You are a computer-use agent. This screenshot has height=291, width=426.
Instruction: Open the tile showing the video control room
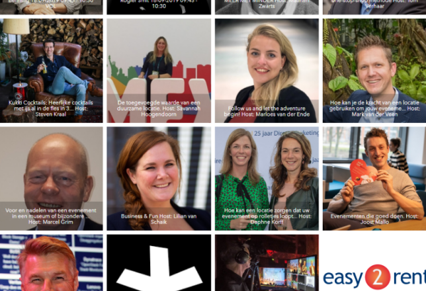pos(267,263)
